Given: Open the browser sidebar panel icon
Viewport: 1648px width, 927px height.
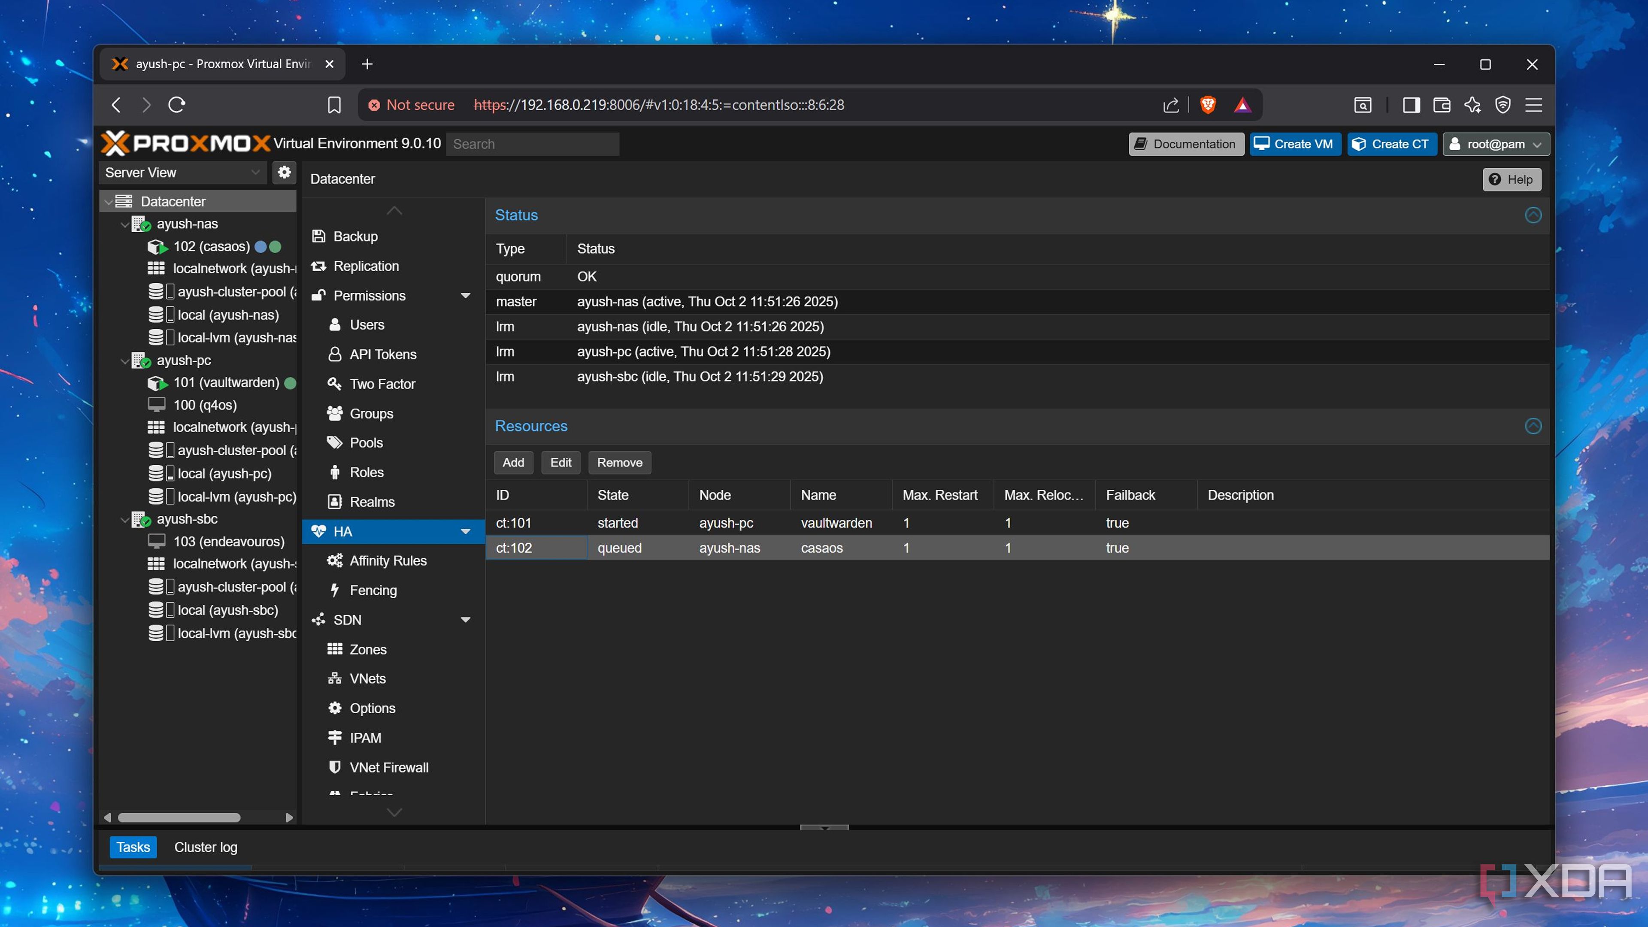Looking at the screenshot, I should [1411, 105].
